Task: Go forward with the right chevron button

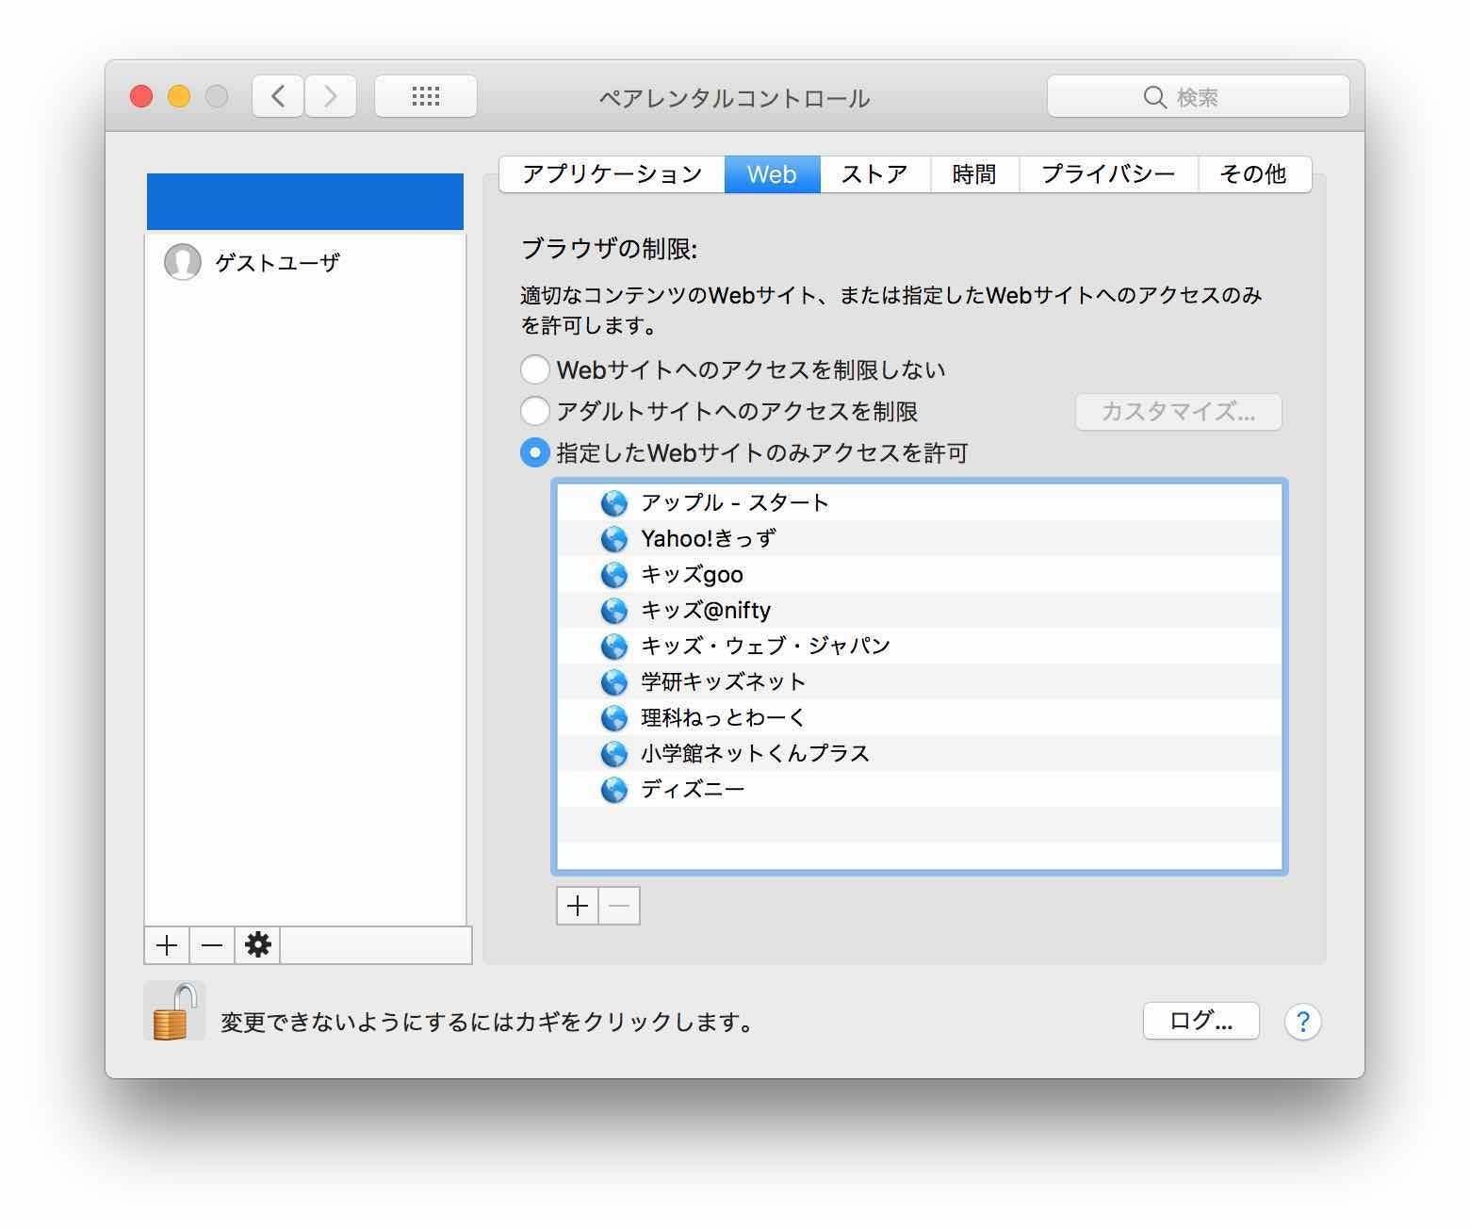Action: (x=331, y=96)
